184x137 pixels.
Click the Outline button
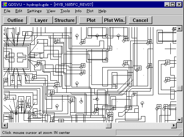coord(15,20)
